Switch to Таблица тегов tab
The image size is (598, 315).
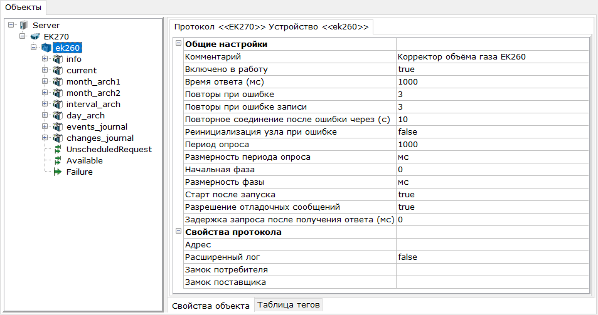(x=288, y=305)
